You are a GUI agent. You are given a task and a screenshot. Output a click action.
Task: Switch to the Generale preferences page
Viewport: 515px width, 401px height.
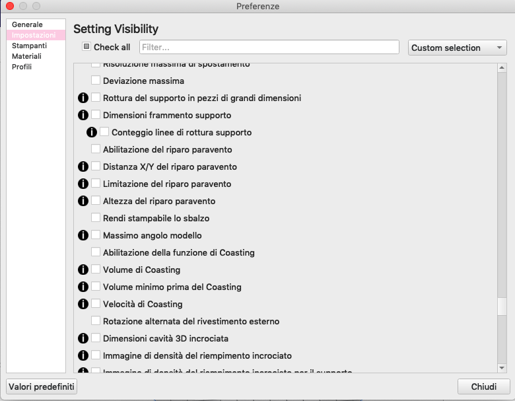(x=27, y=24)
